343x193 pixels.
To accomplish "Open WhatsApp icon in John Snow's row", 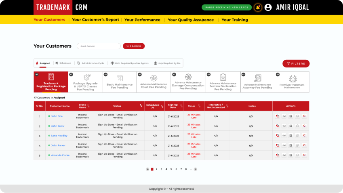I will pyautogui.click(x=297, y=126).
